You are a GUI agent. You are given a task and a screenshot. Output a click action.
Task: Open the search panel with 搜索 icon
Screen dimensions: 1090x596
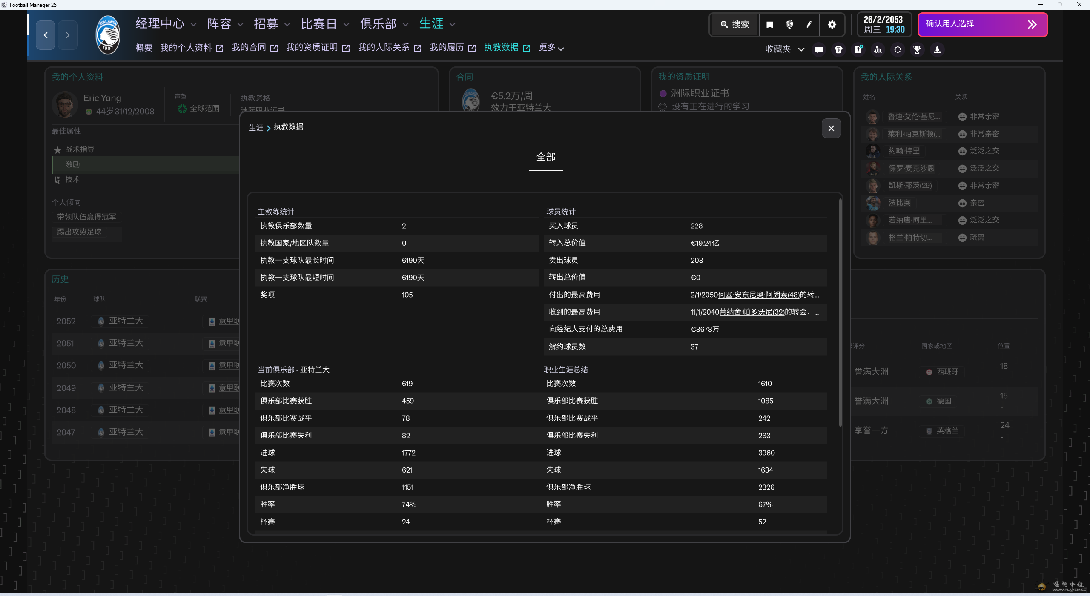[x=734, y=24]
